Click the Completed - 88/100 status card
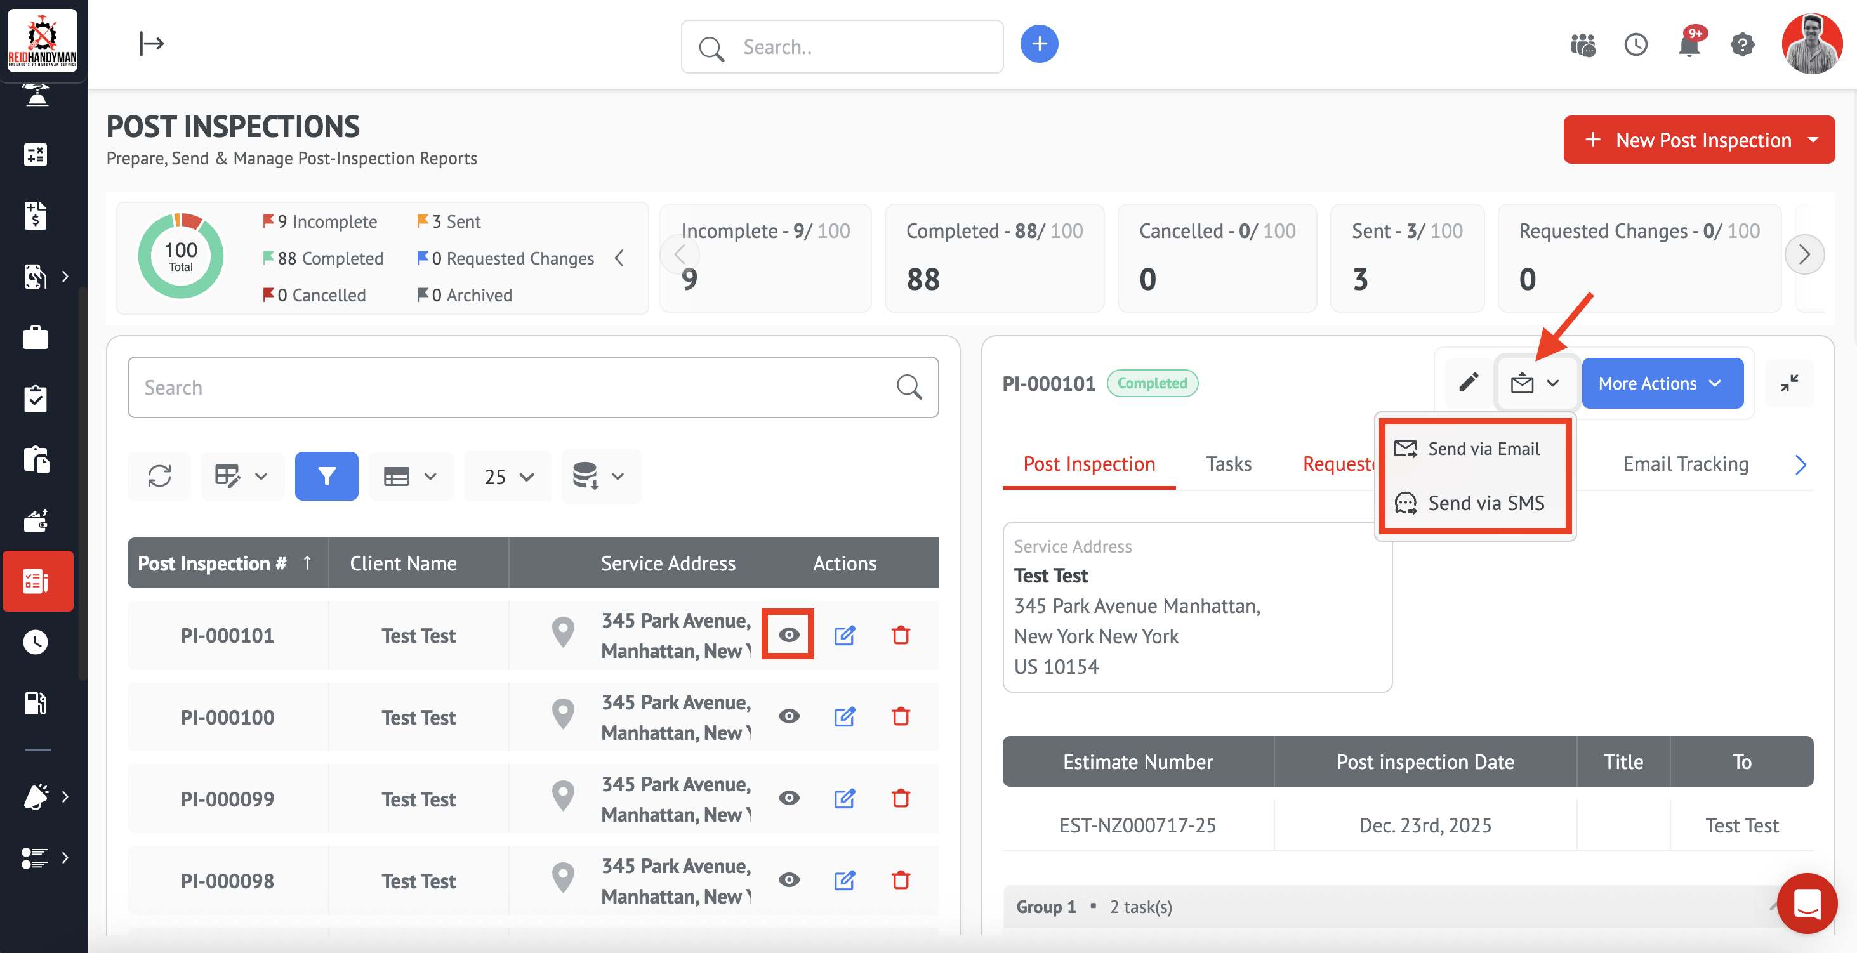1857x953 pixels. pyautogui.click(x=994, y=258)
